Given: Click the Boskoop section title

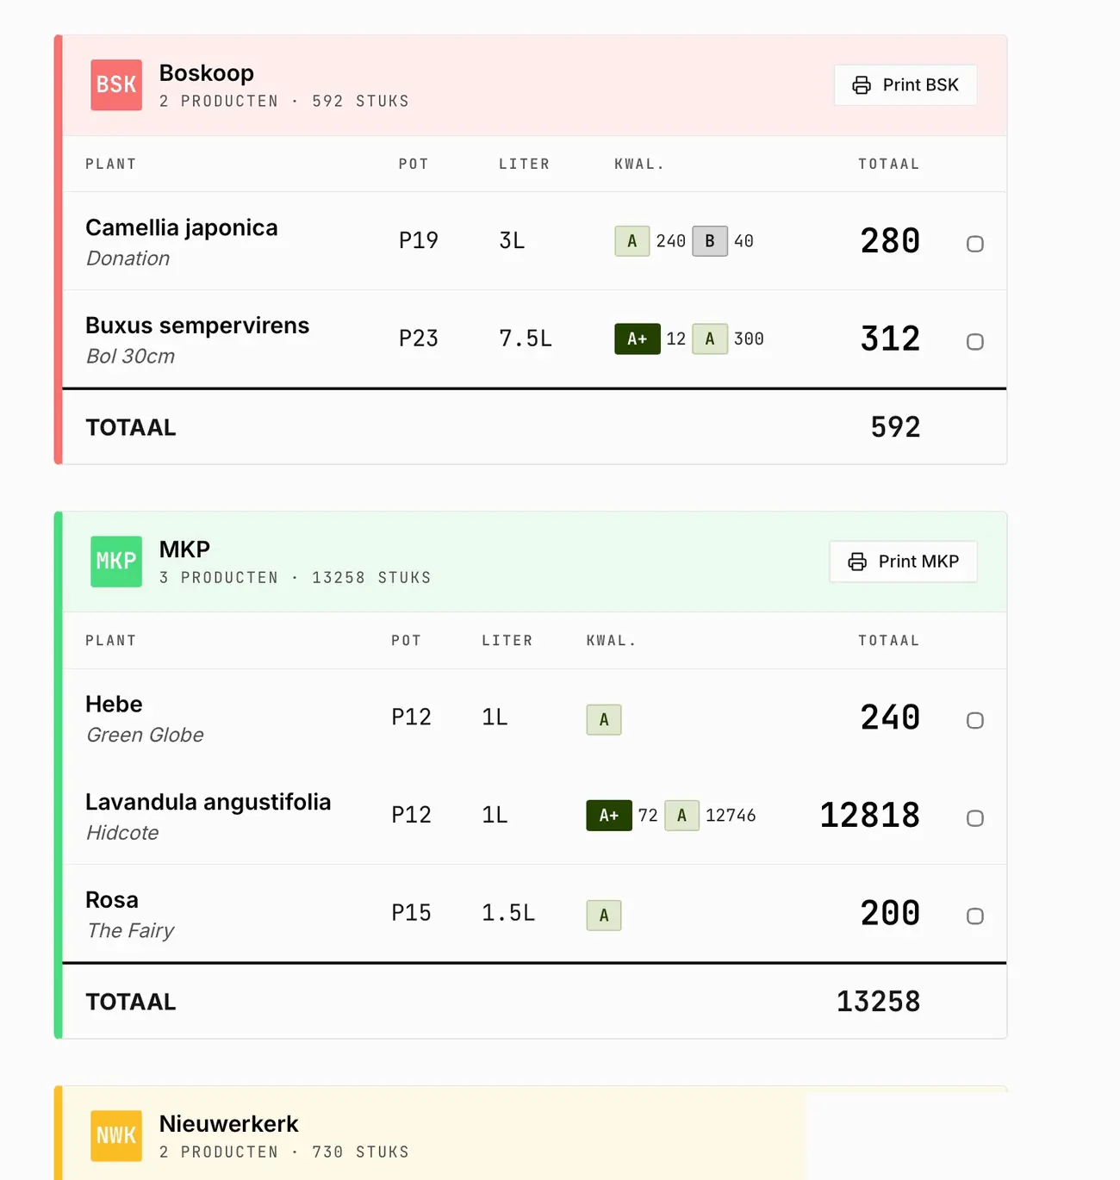Looking at the screenshot, I should pos(207,72).
